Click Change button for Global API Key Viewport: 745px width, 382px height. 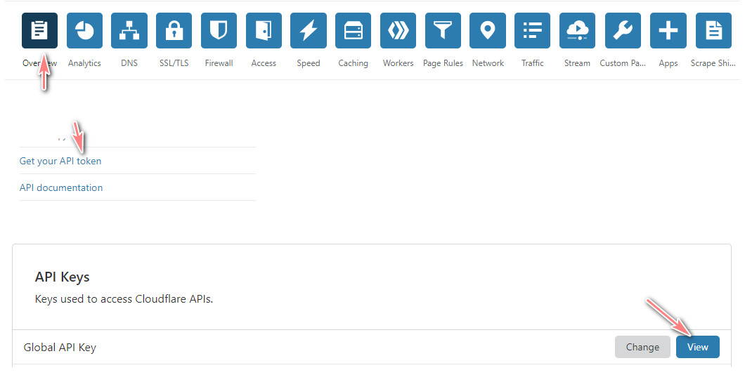pyautogui.click(x=642, y=347)
